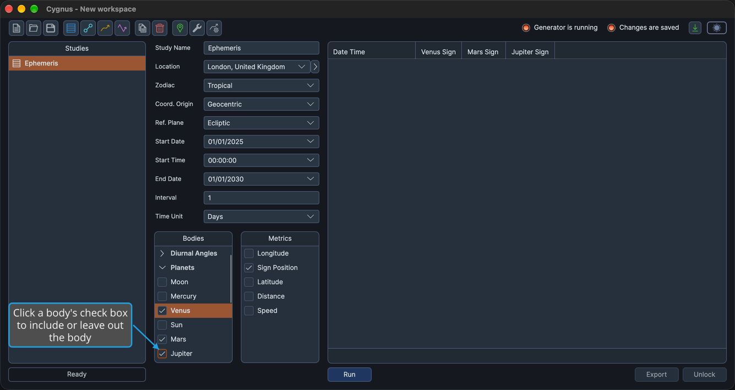This screenshot has width=735, height=390.
Task: Open a workspace with the folder icon
Action: (x=34, y=28)
